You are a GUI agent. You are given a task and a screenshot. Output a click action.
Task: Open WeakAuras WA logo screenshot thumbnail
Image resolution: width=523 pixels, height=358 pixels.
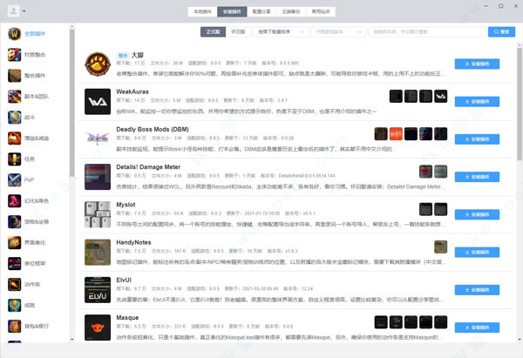pyautogui.click(x=440, y=97)
